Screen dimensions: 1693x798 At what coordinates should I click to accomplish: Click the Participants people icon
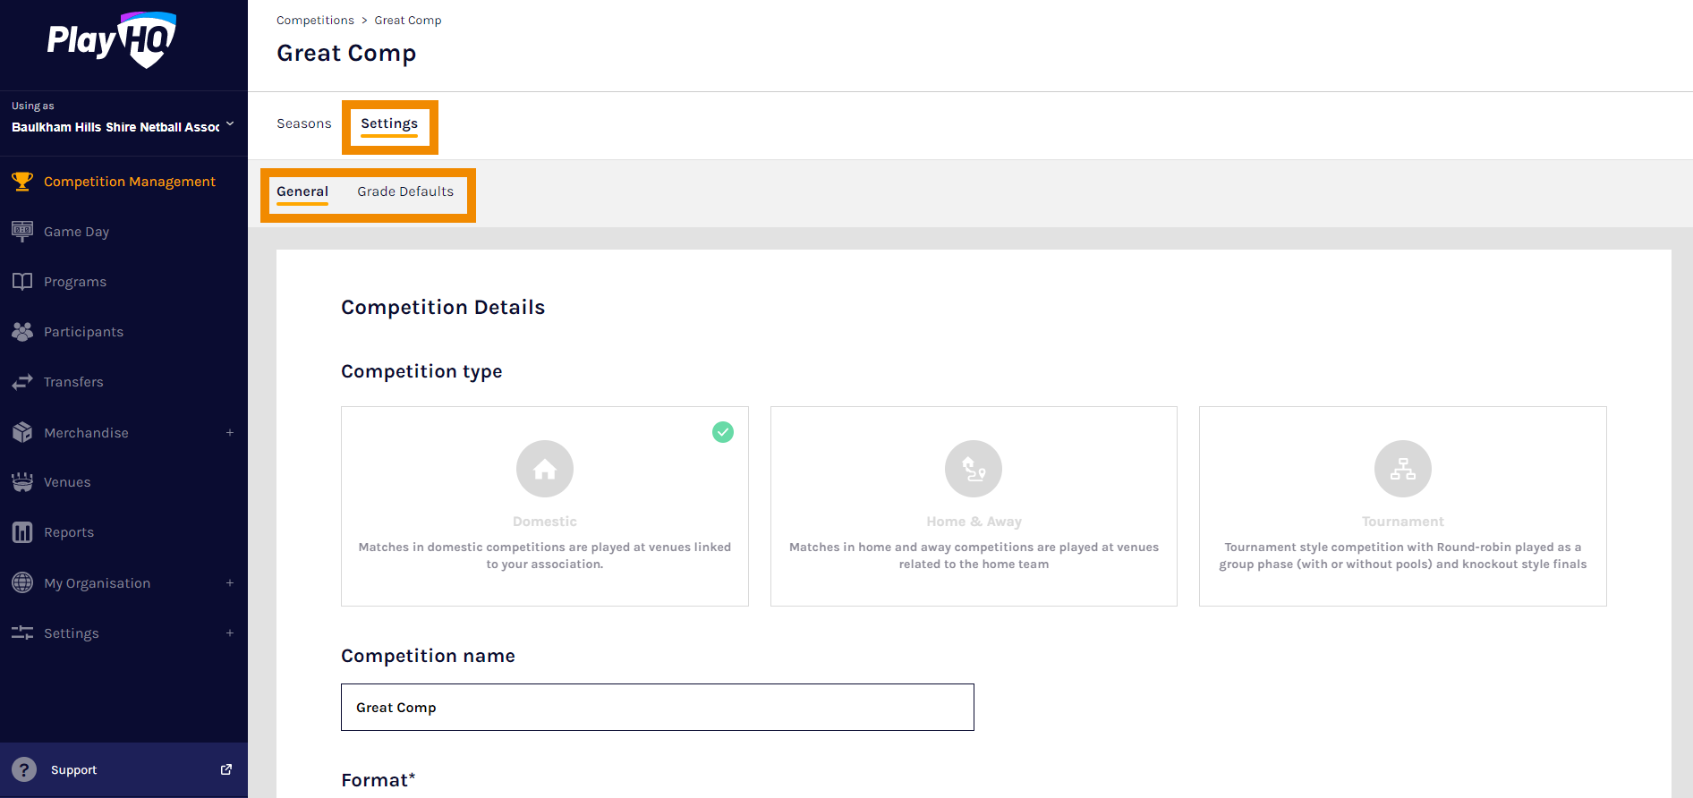point(22,332)
